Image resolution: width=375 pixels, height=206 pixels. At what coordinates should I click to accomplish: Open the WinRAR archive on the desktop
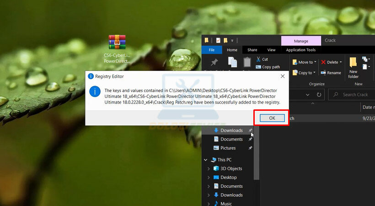(117, 42)
